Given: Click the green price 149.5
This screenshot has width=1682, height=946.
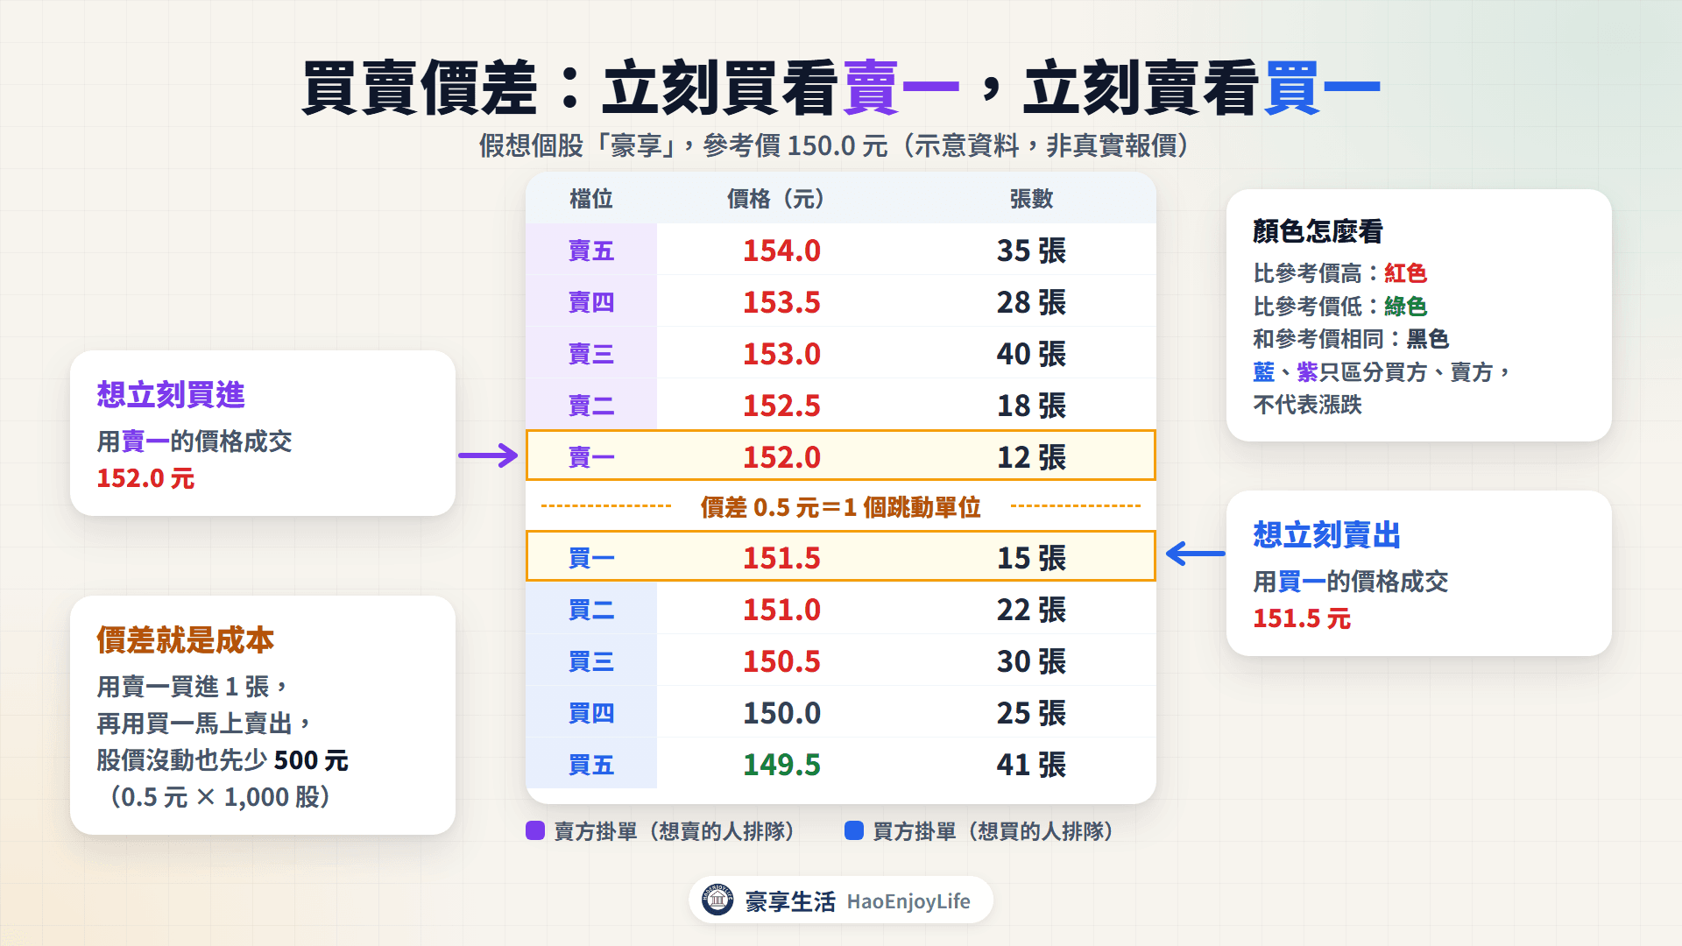Looking at the screenshot, I should 781,765.
